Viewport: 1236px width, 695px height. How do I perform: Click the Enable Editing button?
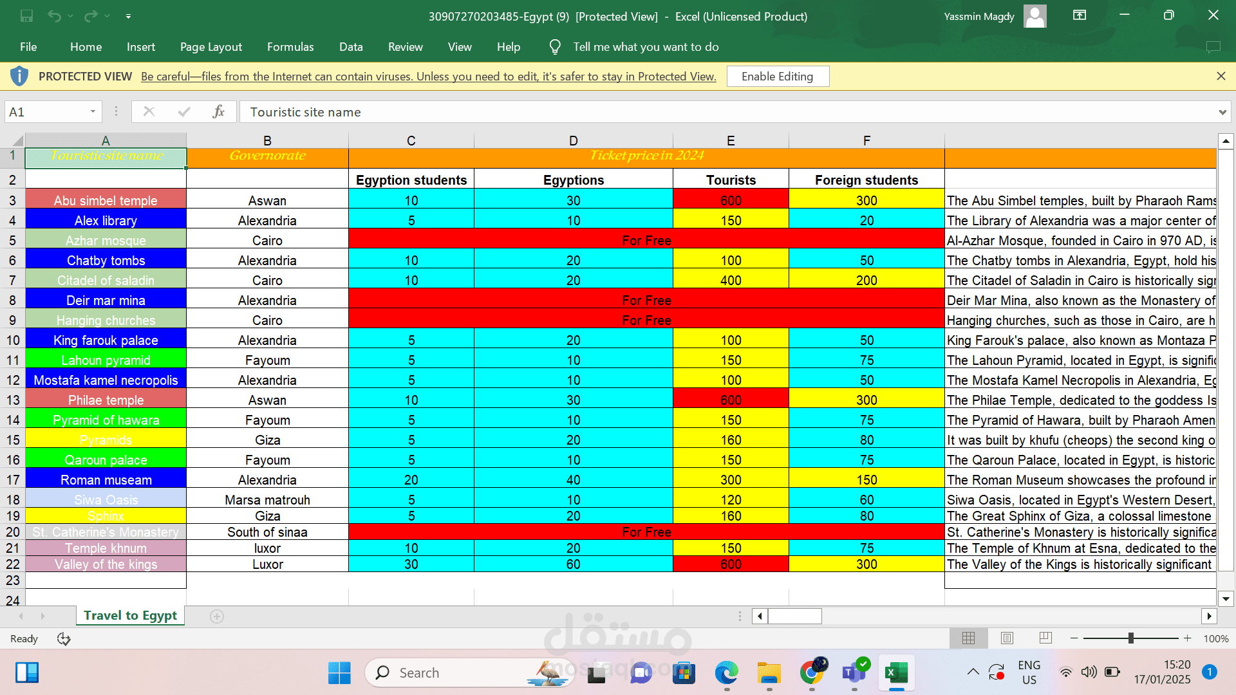[x=777, y=77]
